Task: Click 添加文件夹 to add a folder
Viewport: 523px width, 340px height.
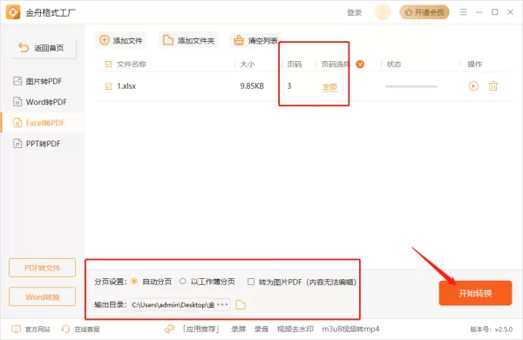Action: (x=189, y=40)
